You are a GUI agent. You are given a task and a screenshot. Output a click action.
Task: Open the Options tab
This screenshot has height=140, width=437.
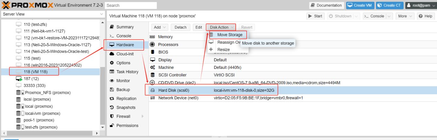128,63
